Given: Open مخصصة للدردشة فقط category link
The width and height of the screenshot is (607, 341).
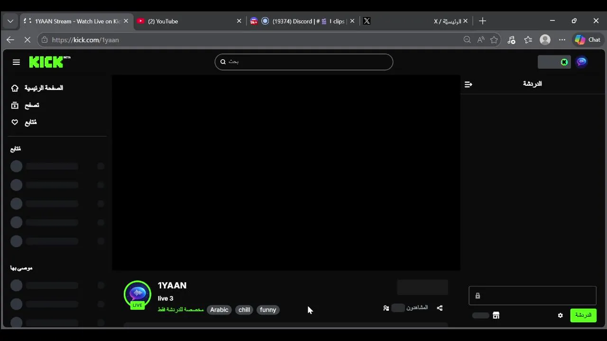Looking at the screenshot, I should click(181, 310).
